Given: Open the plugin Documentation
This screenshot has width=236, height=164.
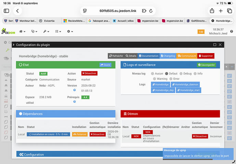Looking at the screenshot, I should 149,56.
